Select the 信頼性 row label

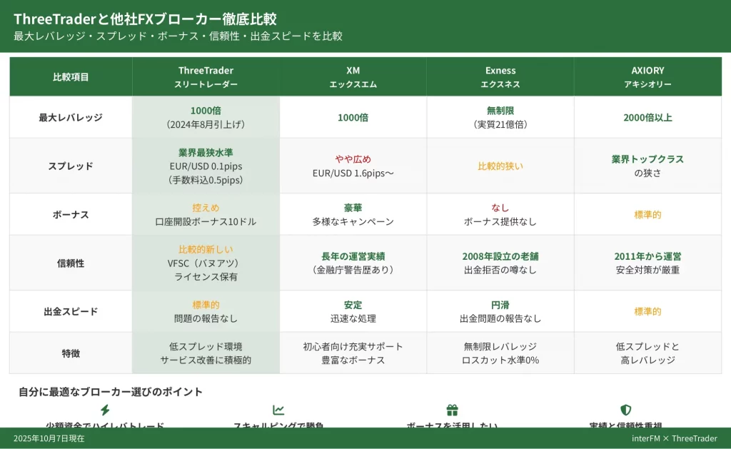click(x=71, y=263)
